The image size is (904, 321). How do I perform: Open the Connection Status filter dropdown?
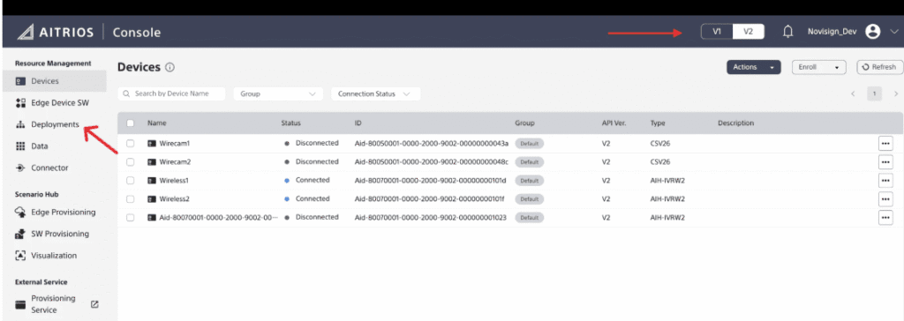(x=375, y=94)
